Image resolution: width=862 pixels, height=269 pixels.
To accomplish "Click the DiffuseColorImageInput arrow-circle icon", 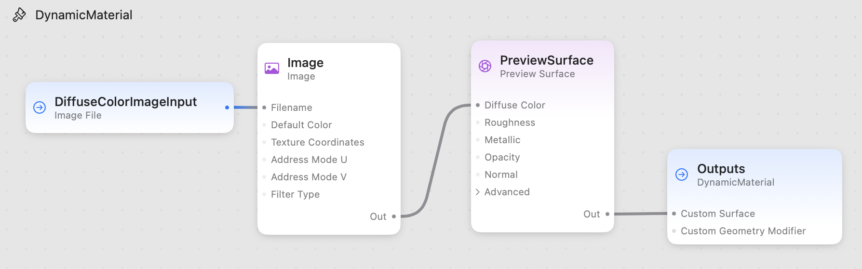I will [x=40, y=108].
